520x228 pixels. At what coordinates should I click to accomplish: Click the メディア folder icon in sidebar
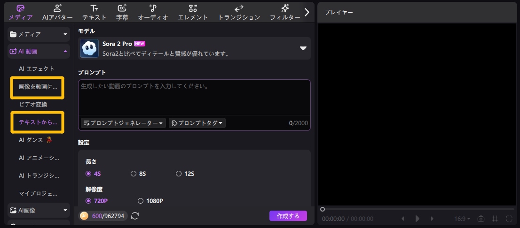tap(13, 34)
